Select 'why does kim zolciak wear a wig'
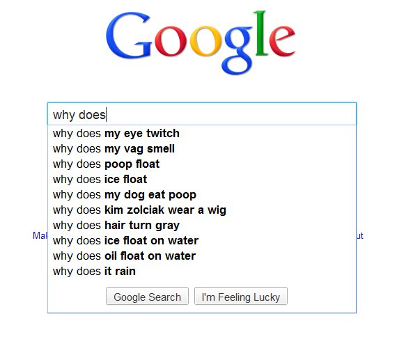 click(202, 210)
